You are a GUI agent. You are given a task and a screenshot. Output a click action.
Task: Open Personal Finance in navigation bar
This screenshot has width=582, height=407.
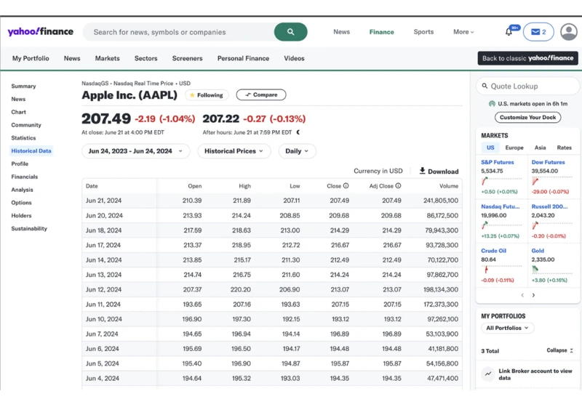coord(243,58)
